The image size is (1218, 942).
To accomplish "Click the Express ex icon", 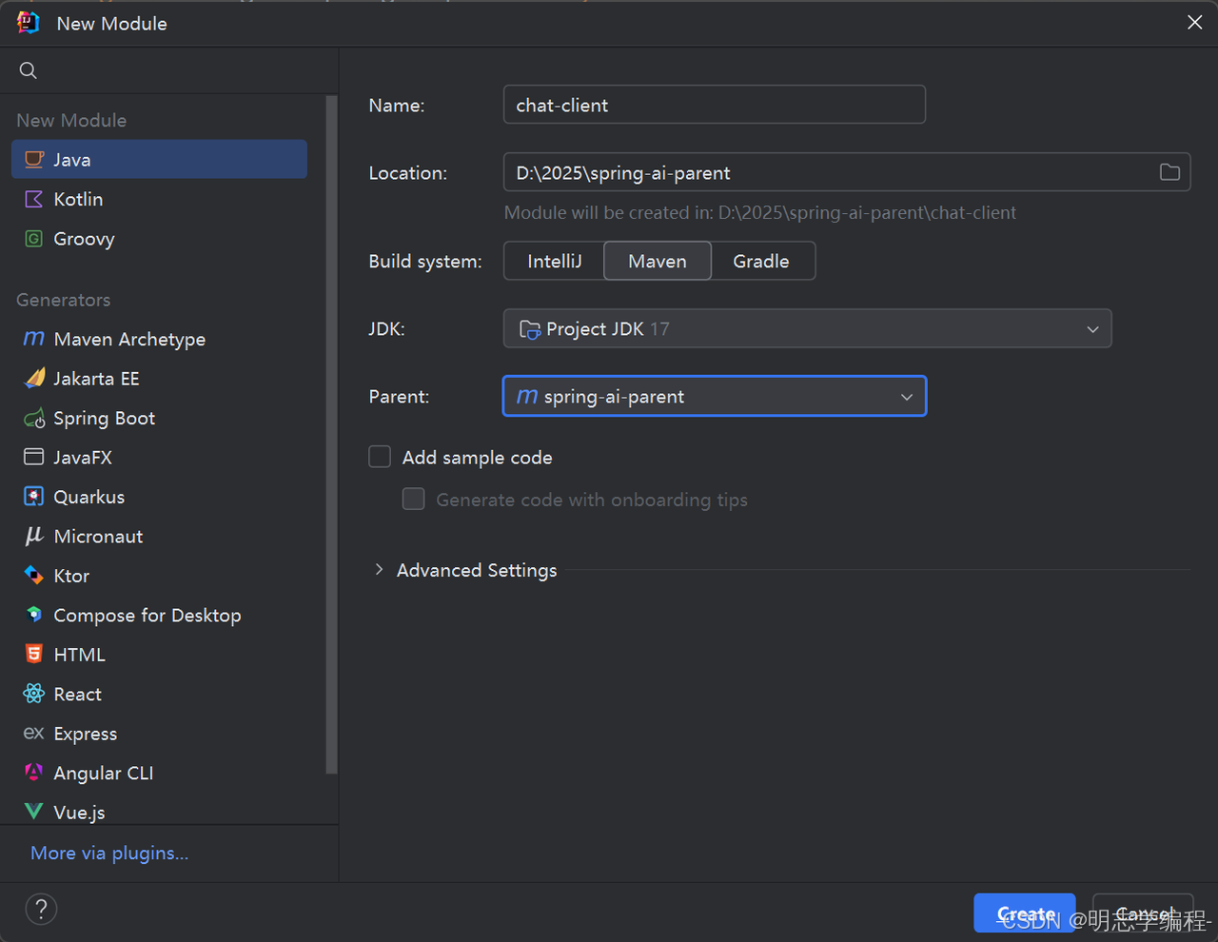I will click(34, 733).
